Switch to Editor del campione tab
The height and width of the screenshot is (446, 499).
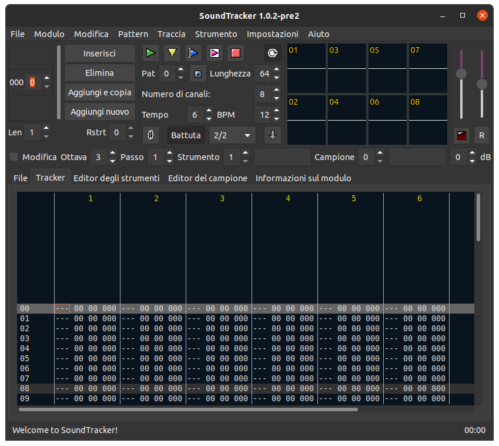(x=207, y=178)
